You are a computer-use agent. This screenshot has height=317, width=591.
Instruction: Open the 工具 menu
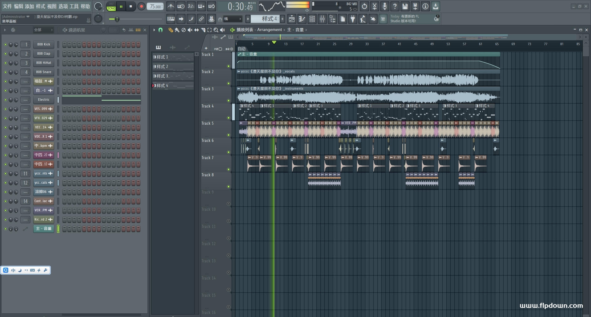pos(74,6)
